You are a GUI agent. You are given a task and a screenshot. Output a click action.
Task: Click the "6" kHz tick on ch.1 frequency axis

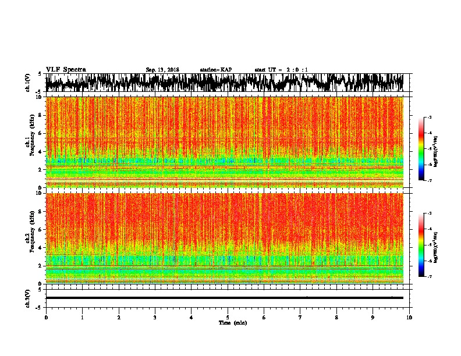pos(40,133)
